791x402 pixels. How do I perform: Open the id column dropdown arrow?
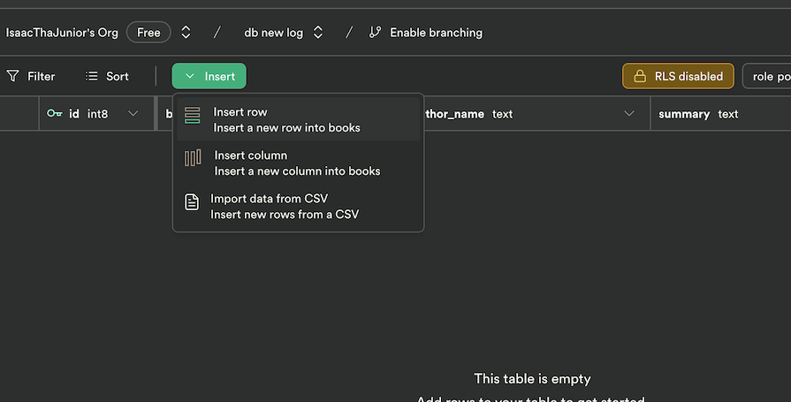(x=133, y=114)
